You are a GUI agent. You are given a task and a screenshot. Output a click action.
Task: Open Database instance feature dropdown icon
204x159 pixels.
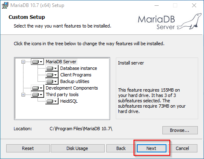[52, 68]
